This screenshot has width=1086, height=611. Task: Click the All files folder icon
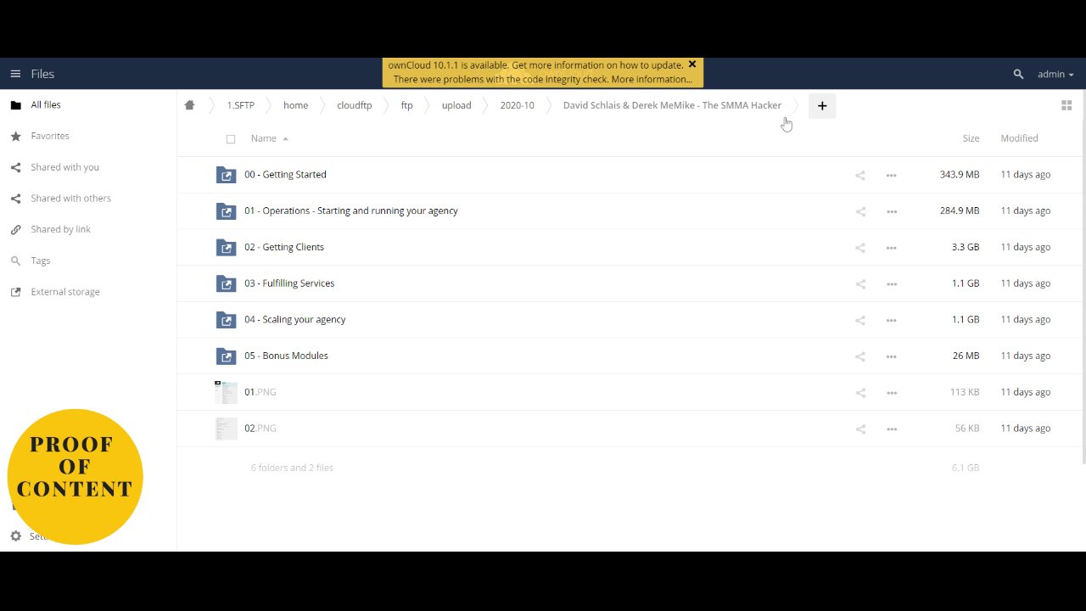click(x=15, y=105)
